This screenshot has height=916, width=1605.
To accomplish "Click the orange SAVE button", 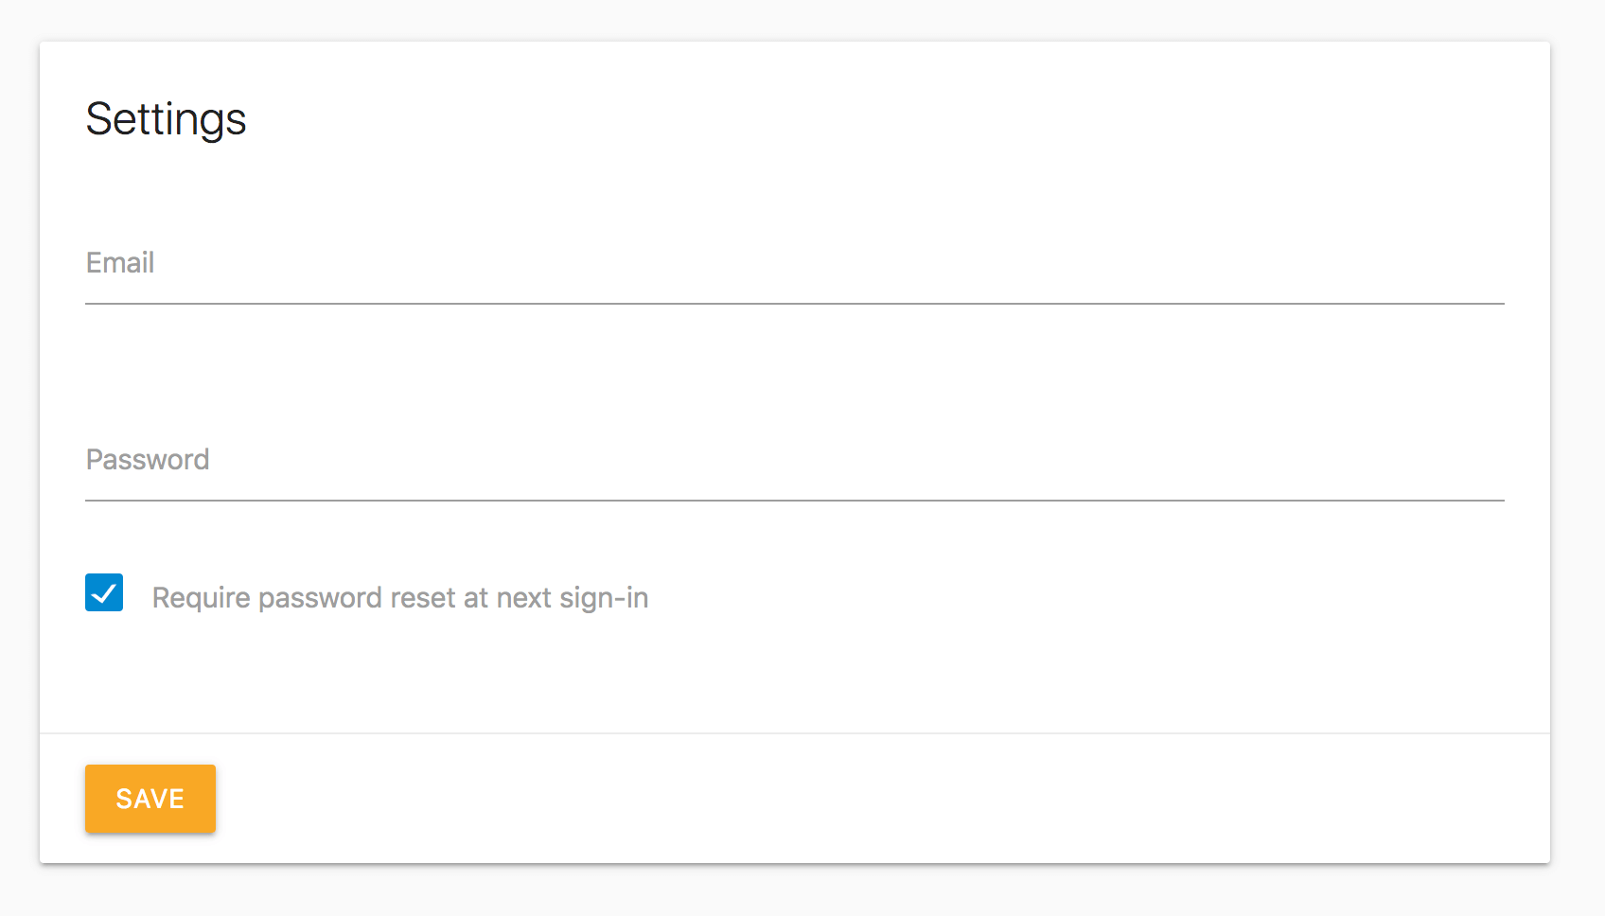I will (150, 799).
